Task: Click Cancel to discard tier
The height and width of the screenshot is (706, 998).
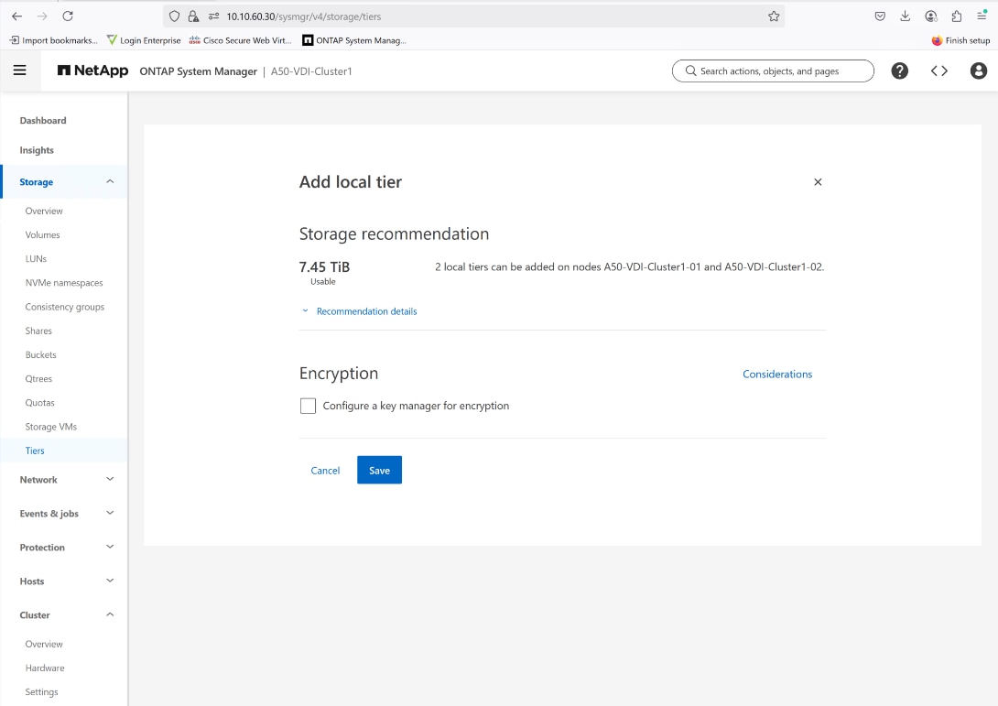Action: click(x=325, y=471)
